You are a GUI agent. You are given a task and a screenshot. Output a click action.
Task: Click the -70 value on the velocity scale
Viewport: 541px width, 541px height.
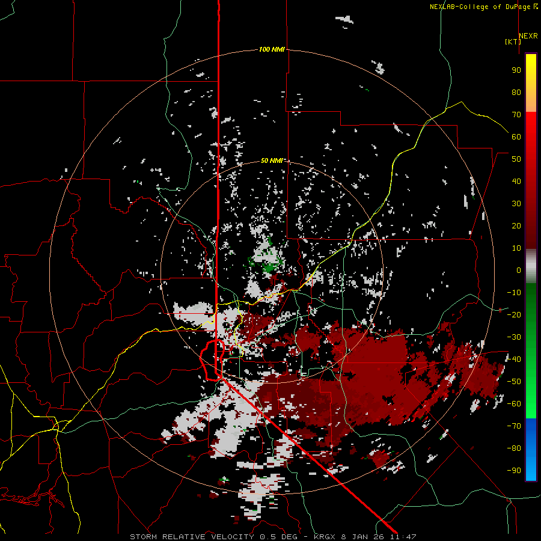pos(514,426)
